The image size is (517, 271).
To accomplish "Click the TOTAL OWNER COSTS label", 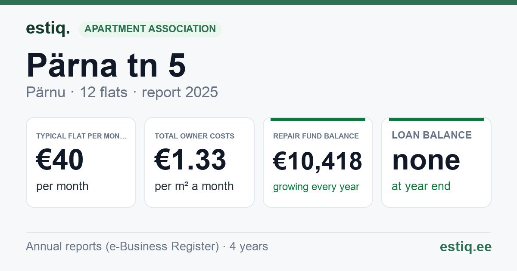I will click(x=195, y=136).
